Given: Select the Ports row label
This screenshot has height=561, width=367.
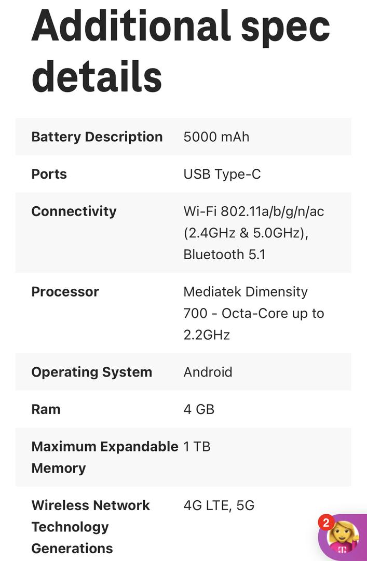Looking at the screenshot, I should coord(49,174).
